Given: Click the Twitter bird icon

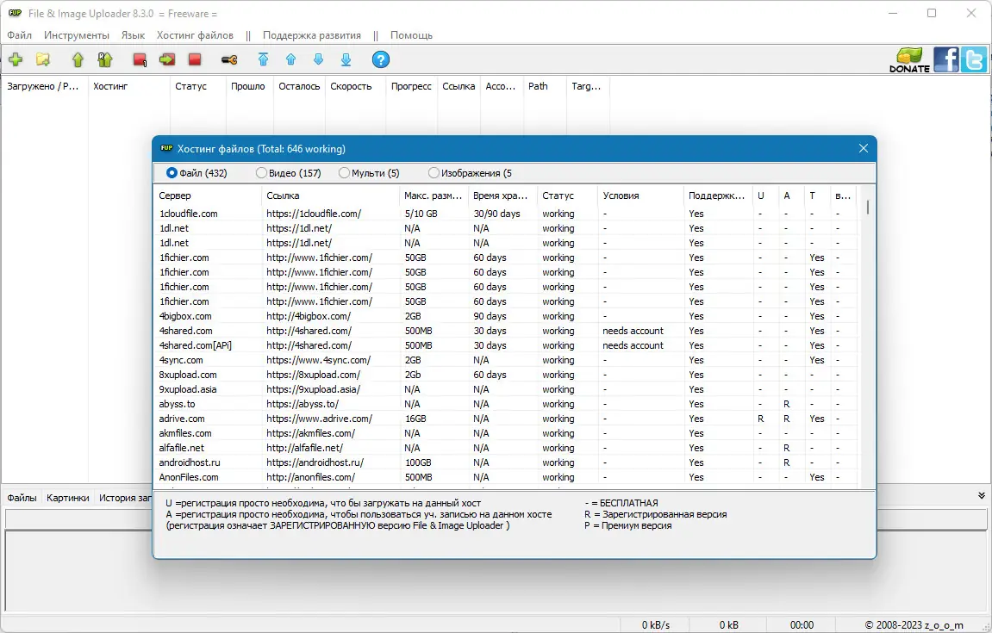Looking at the screenshot, I should (974, 59).
